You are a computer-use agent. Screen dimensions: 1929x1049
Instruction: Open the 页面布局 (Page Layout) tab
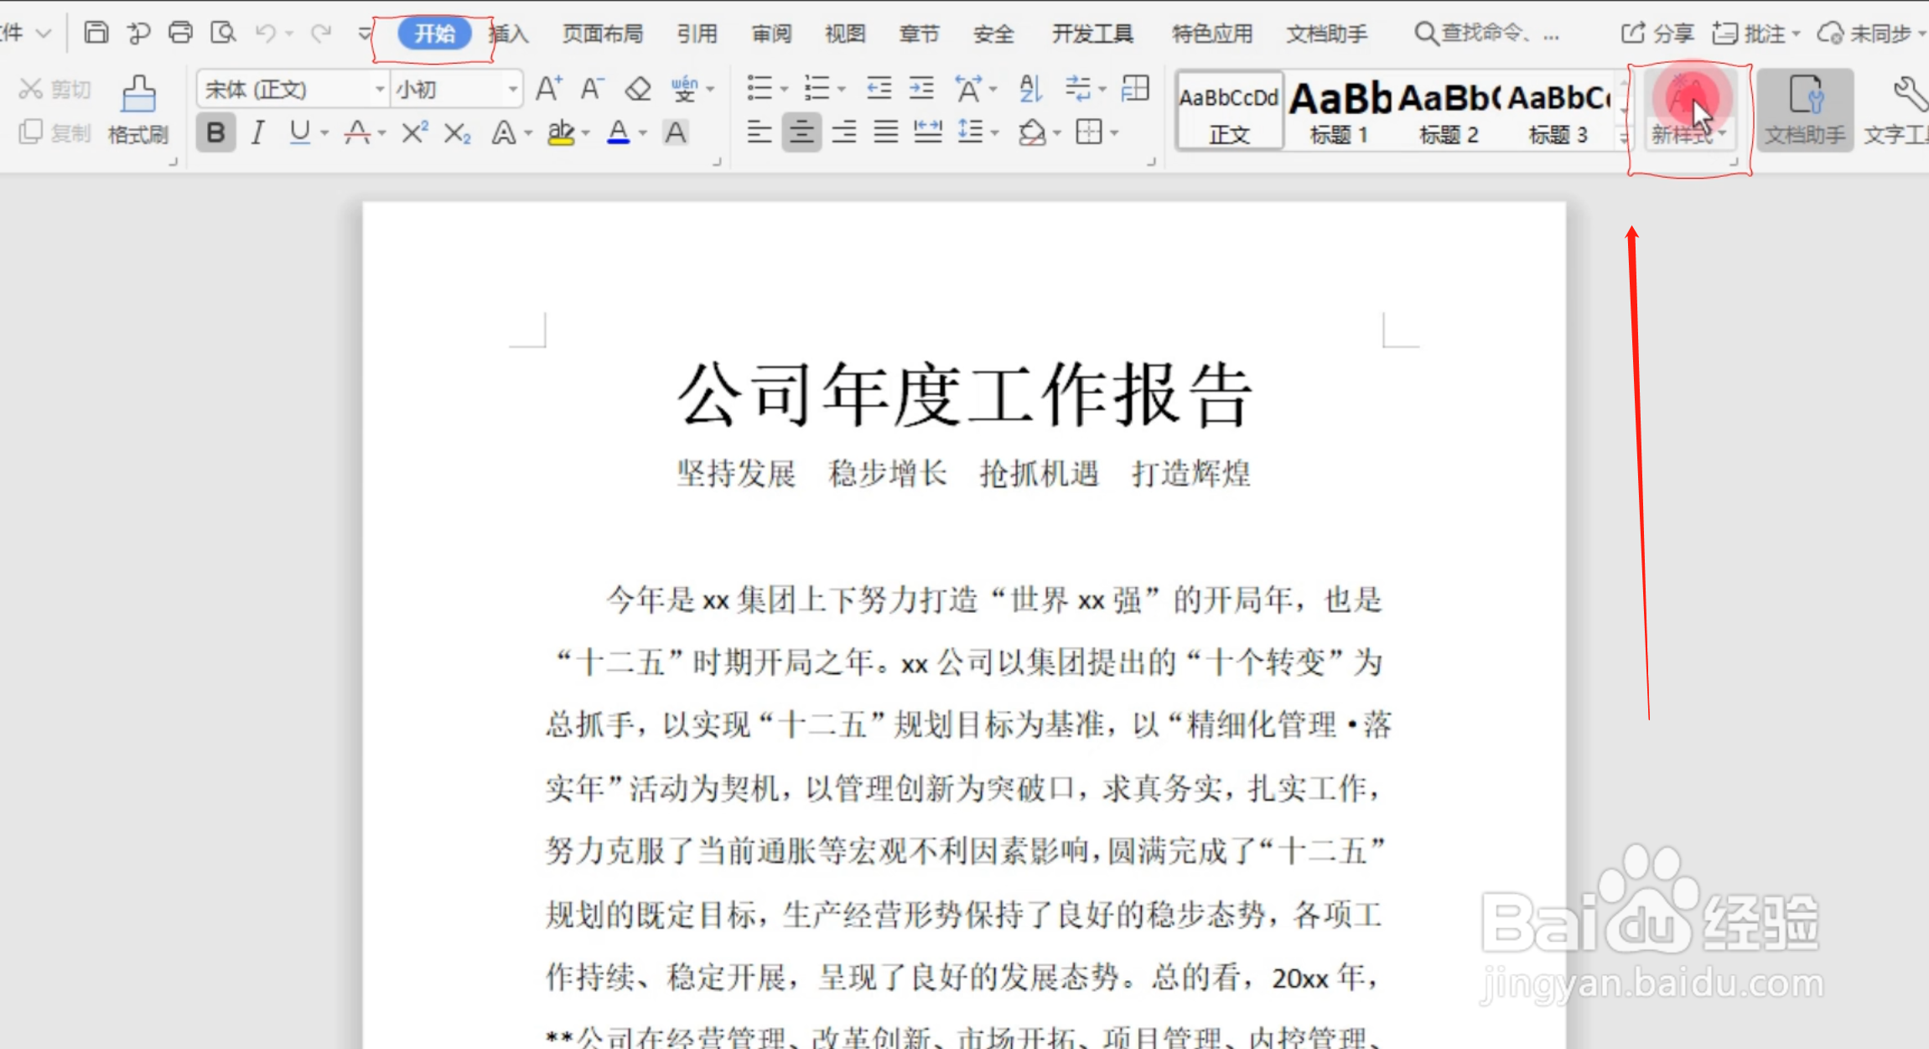pos(601,34)
